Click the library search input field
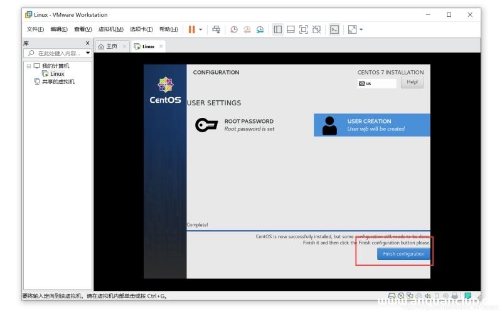This screenshot has height=314, width=502. click(58, 53)
